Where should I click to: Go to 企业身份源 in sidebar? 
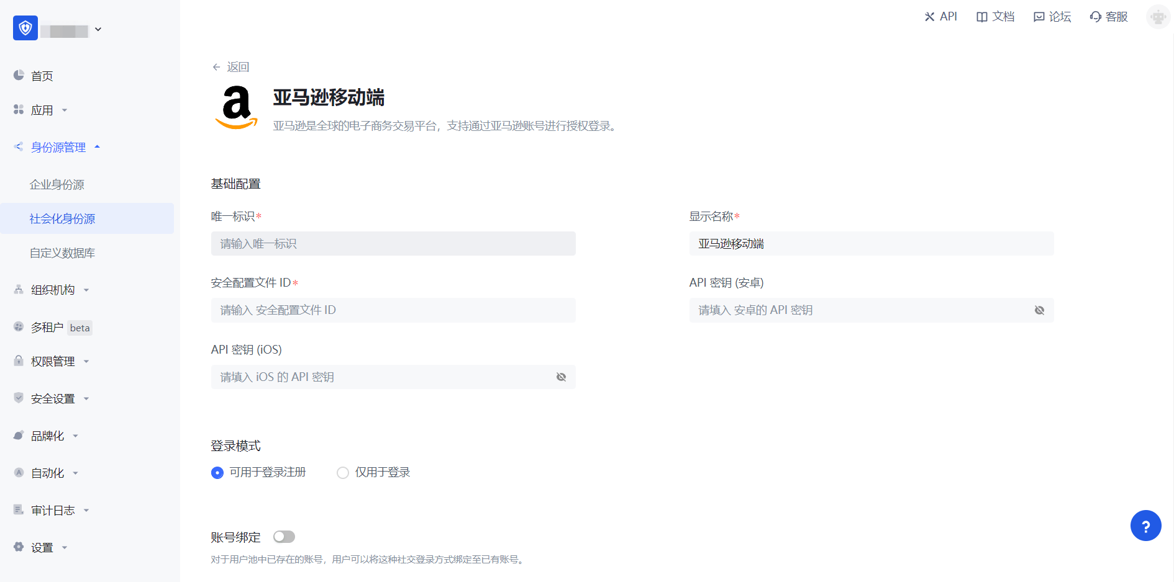pyautogui.click(x=57, y=184)
